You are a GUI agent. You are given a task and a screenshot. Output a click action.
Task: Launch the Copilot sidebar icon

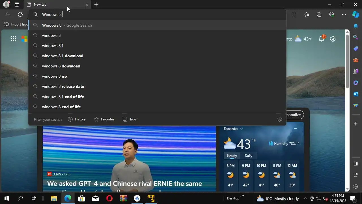pyautogui.click(x=356, y=14)
